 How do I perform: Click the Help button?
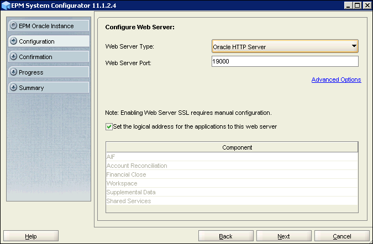(31, 236)
